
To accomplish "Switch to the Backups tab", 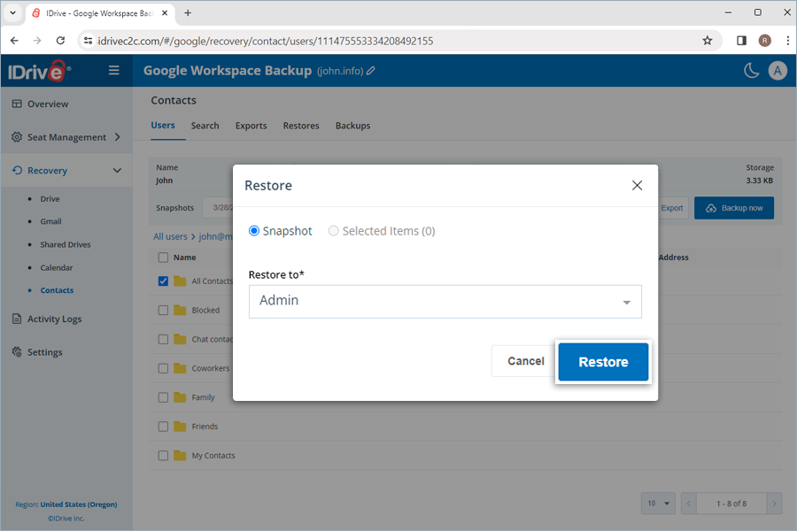I will pos(352,126).
